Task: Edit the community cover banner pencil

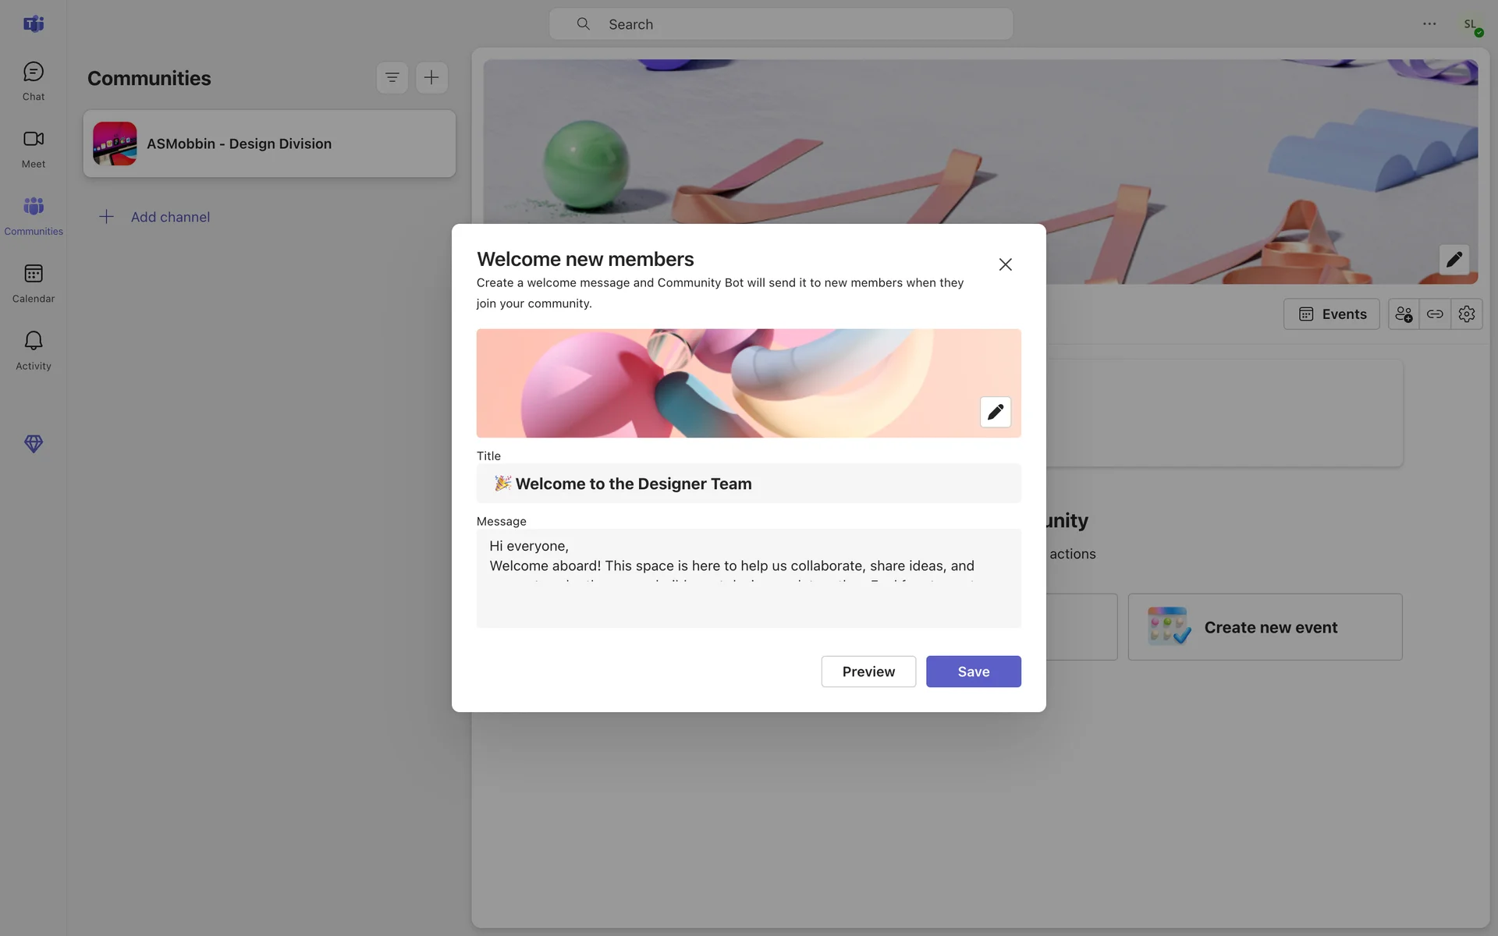Action: 1454,260
